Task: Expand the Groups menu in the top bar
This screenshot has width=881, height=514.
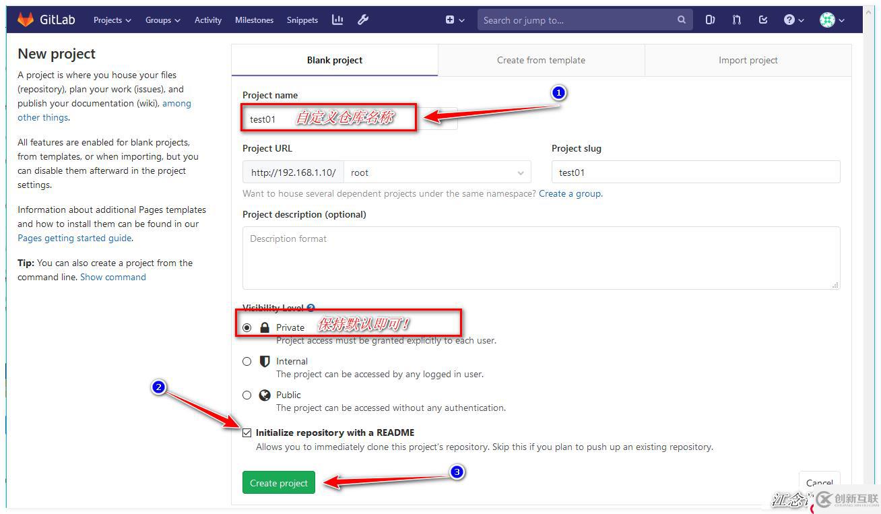Action: coord(163,20)
